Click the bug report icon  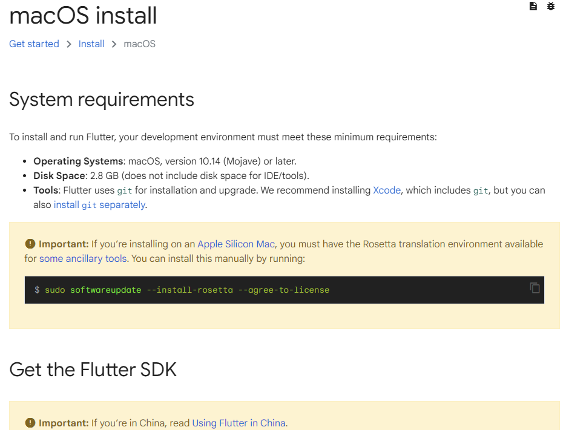(550, 6)
